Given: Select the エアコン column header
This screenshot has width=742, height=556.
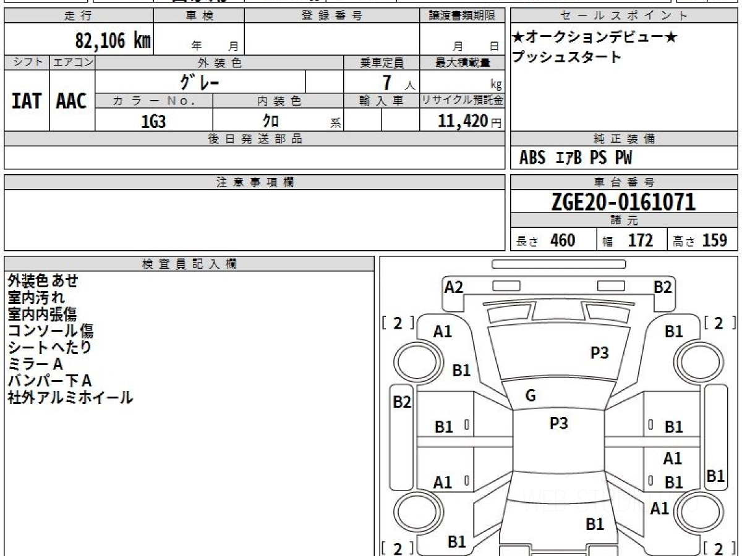Looking at the screenshot, I should [x=72, y=62].
